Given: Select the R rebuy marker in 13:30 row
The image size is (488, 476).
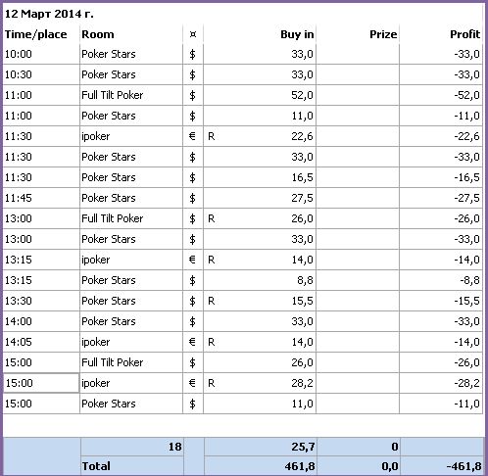Looking at the screenshot, I should click(212, 301).
